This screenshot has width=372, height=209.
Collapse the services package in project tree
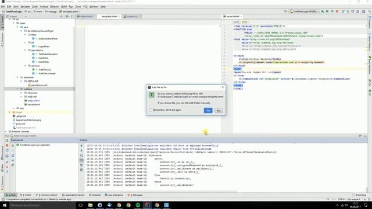[x=25, y=66]
